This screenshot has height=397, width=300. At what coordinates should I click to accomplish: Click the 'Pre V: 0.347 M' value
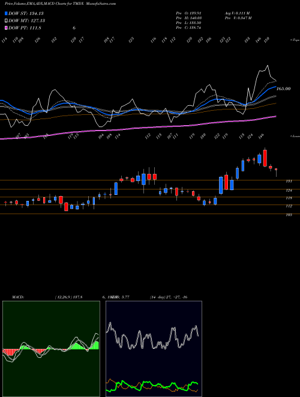coord(238,18)
